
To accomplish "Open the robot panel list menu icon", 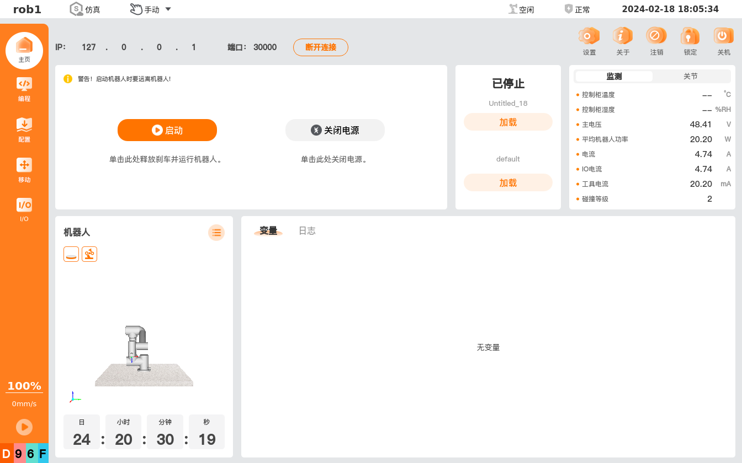I will [216, 233].
